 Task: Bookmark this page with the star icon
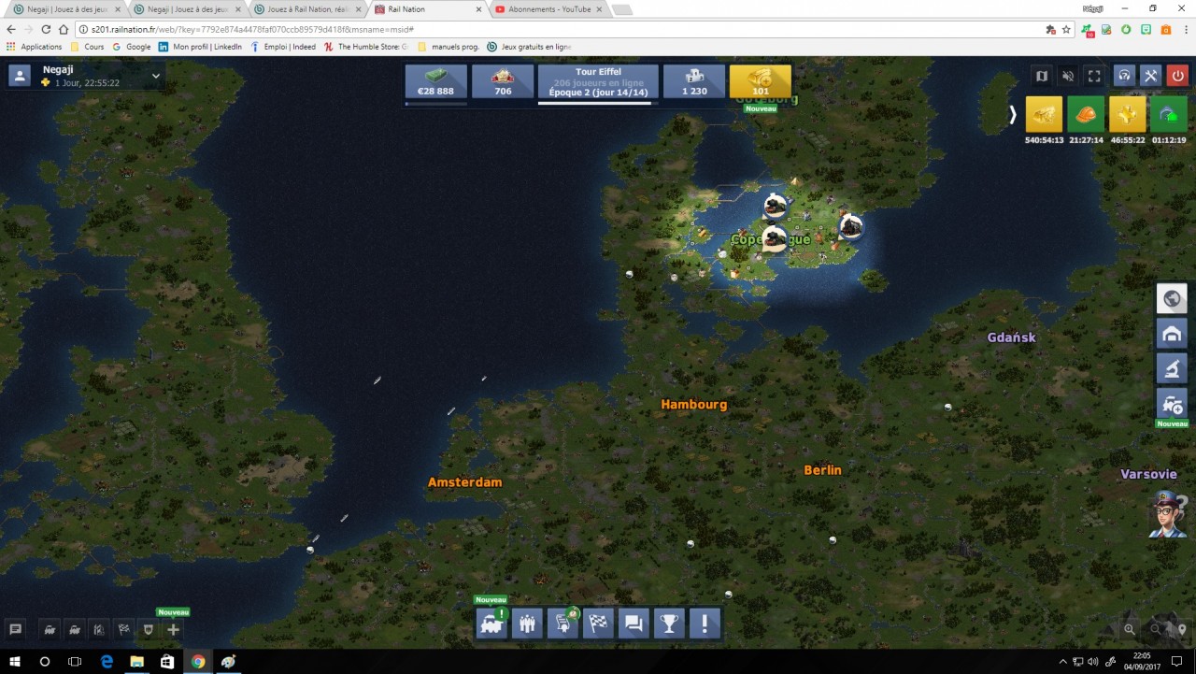1066,29
